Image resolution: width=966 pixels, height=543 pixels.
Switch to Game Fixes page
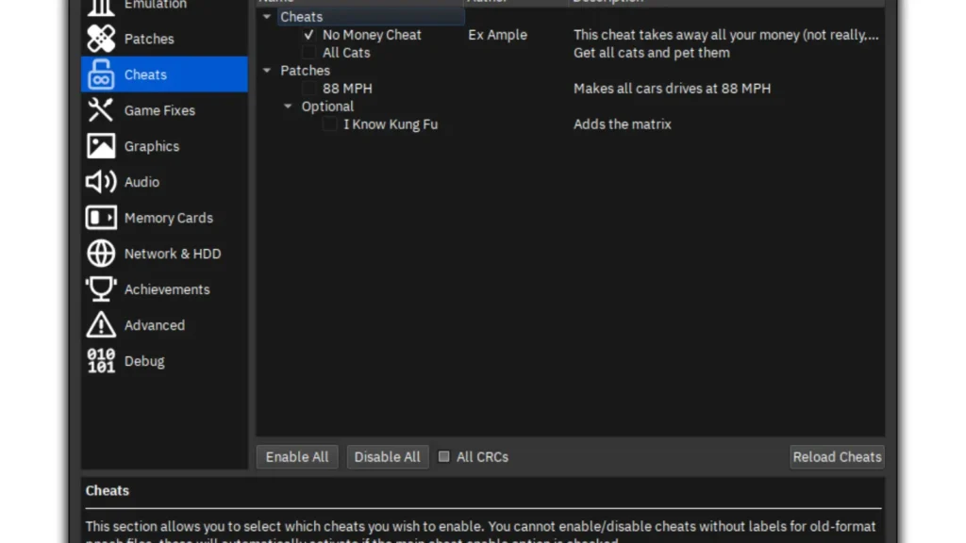point(164,110)
